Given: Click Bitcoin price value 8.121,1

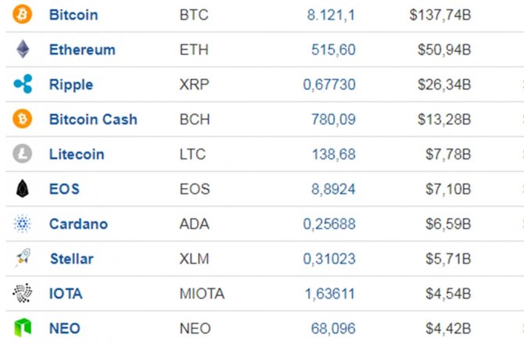Looking at the screenshot, I should (x=332, y=15).
